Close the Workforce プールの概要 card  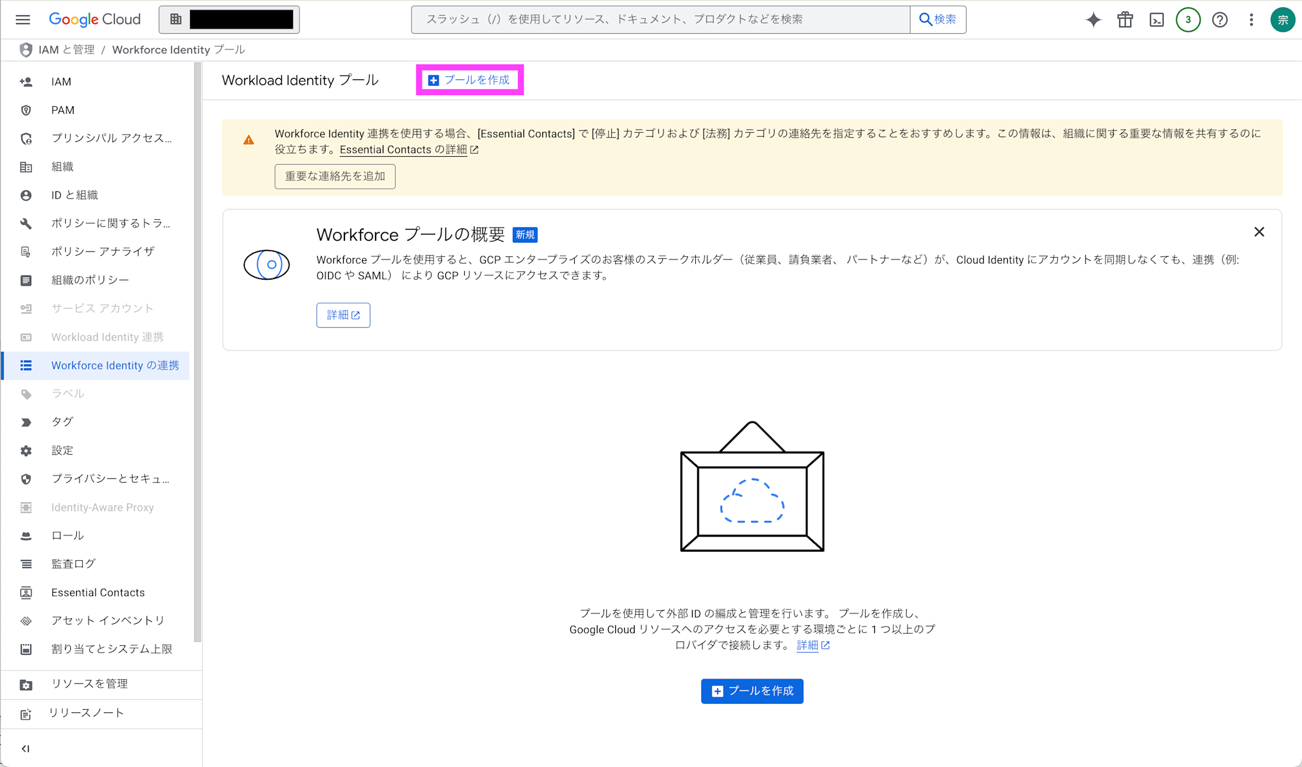coord(1259,232)
